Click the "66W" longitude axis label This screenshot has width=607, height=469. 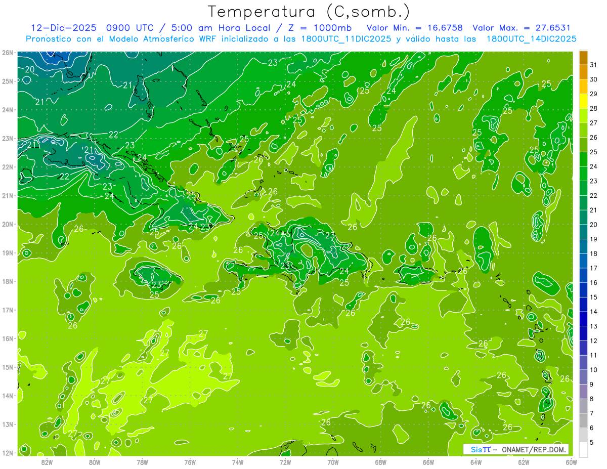(428, 462)
